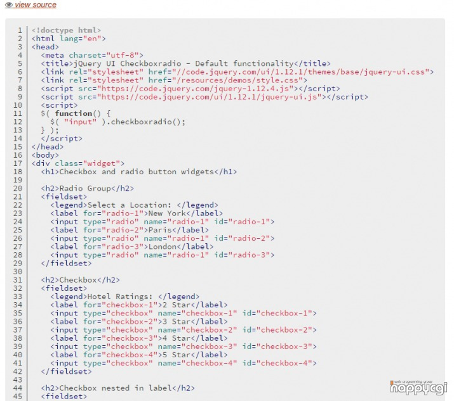This screenshot has height=401, width=454.
Task: Click the label New York line
Action: tap(137, 213)
